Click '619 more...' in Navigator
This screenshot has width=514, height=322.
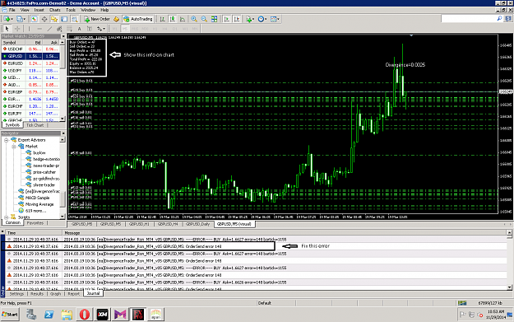tap(35, 211)
